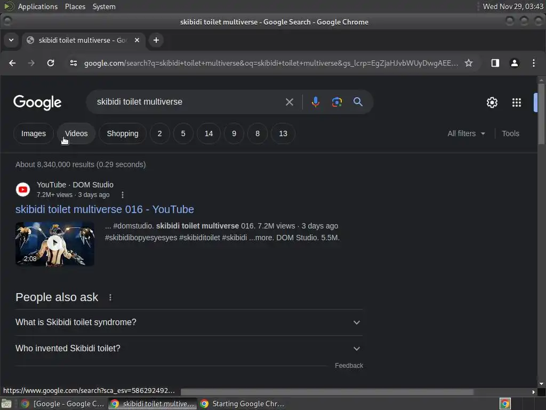Click the show desktop icon in taskbar
The height and width of the screenshot is (410, 546).
pos(6,404)
